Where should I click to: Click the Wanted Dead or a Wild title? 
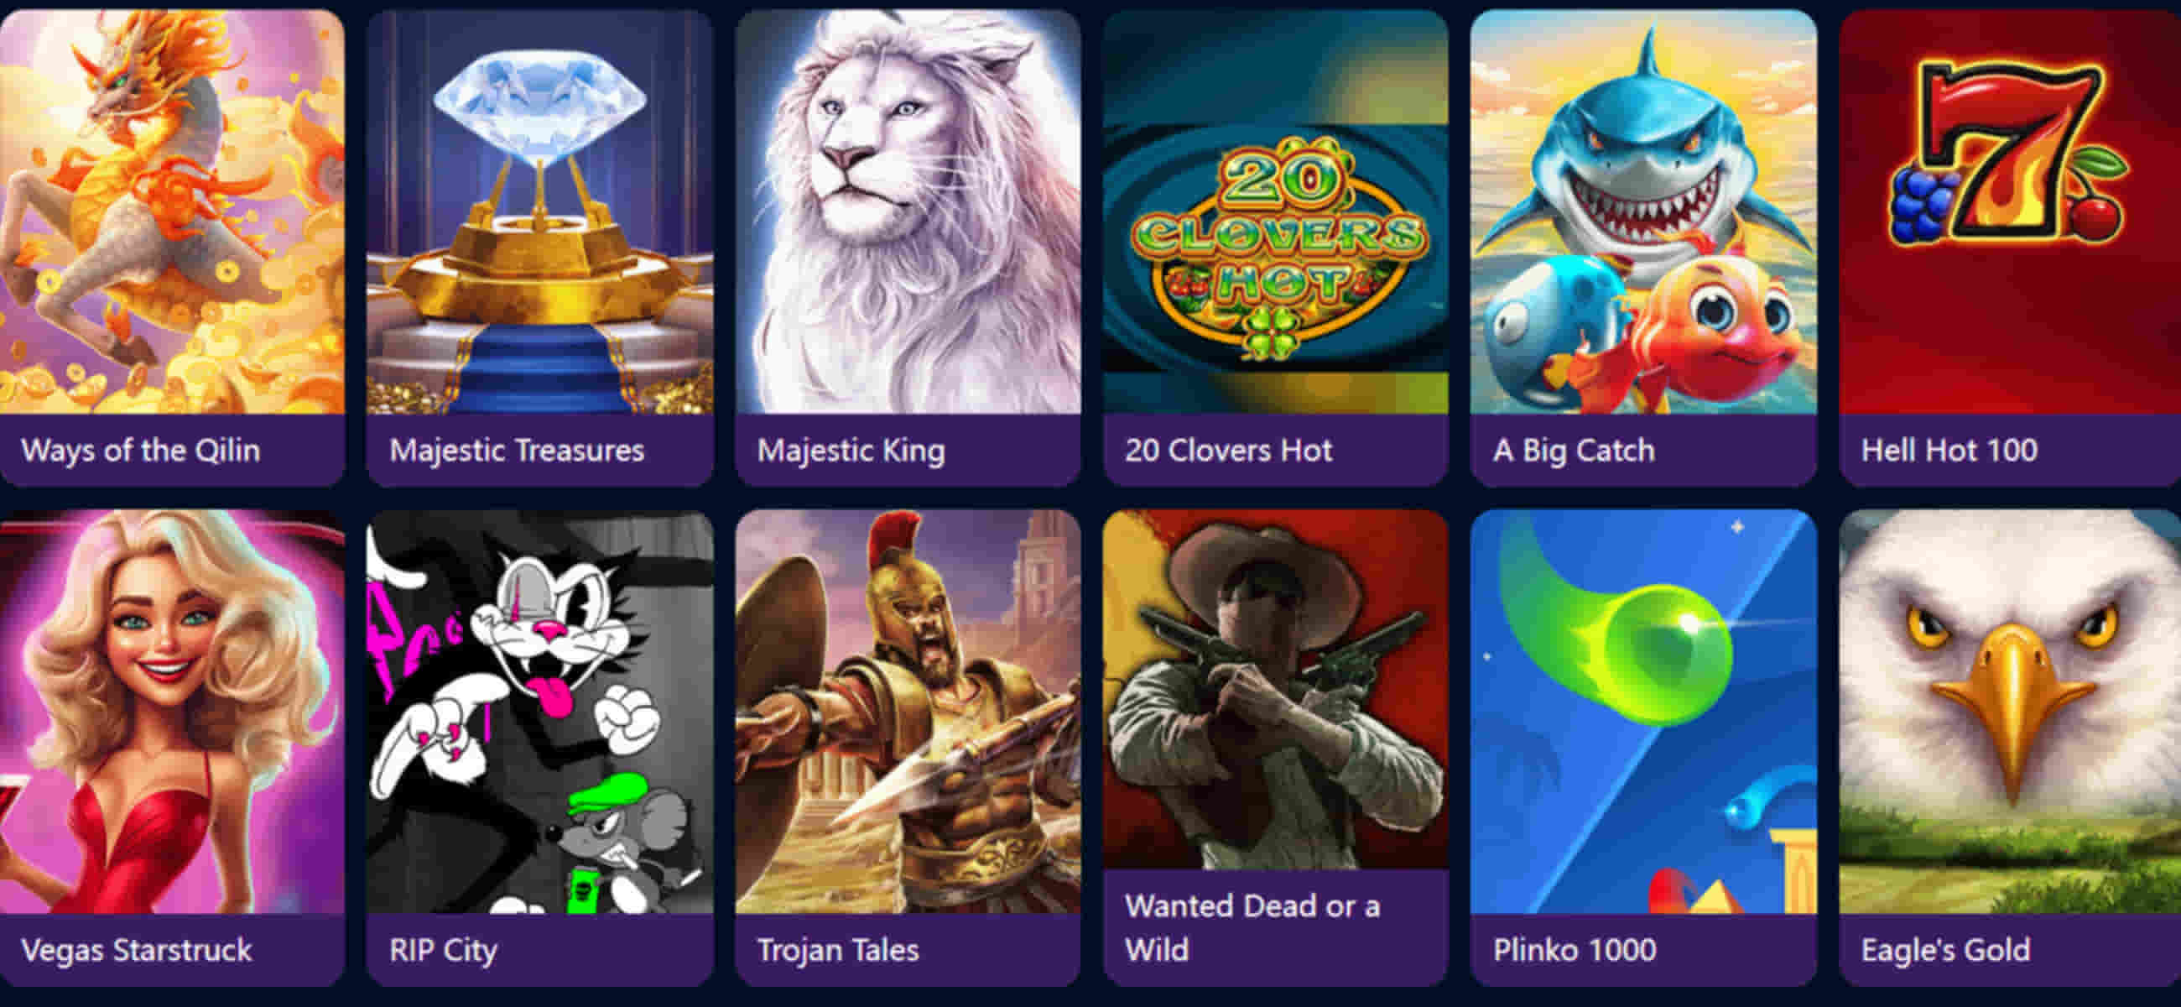click(x=1252, y=927)
